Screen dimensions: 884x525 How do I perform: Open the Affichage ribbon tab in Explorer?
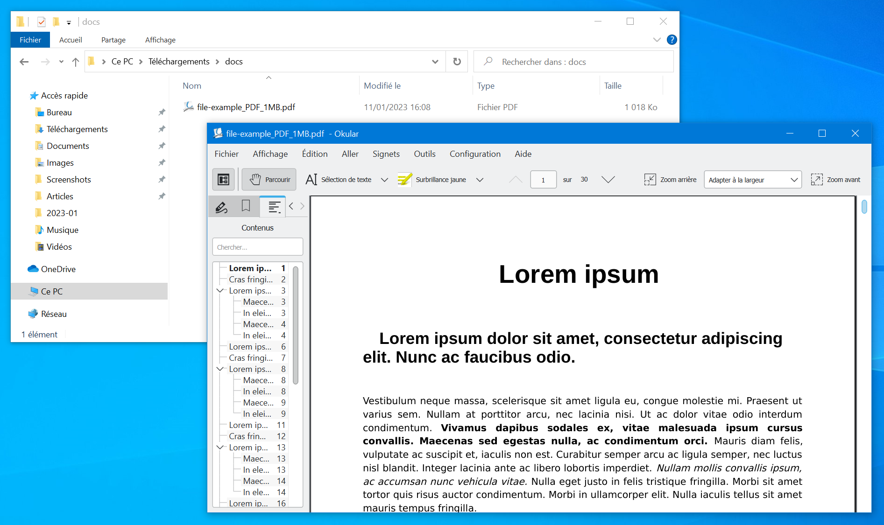[x=160, y=40]
